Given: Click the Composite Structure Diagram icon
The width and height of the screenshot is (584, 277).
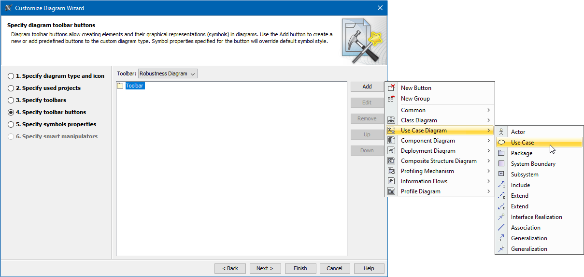Looking at the screenshot, I should [392, 161].
